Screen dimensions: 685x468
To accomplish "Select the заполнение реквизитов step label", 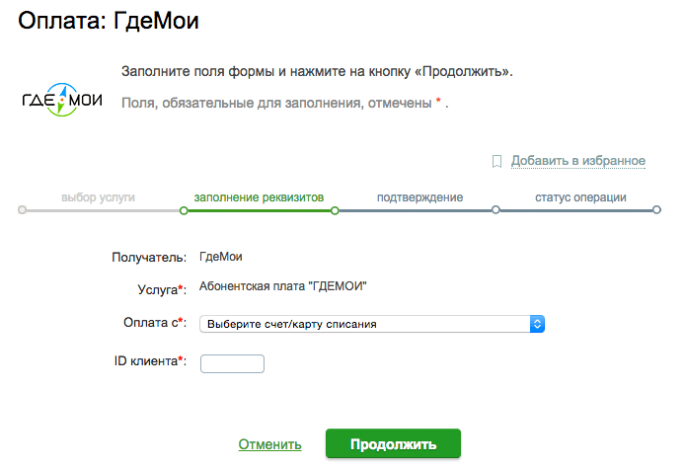I will pyautogui.click(x=259, y=197).
